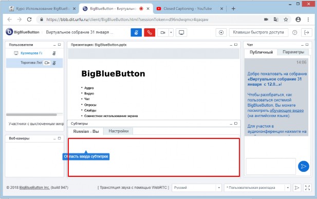The width and height of the screenshot is (317, 199).
Task: Maximize the Веб-камеры panel
Action: (59, 138)
